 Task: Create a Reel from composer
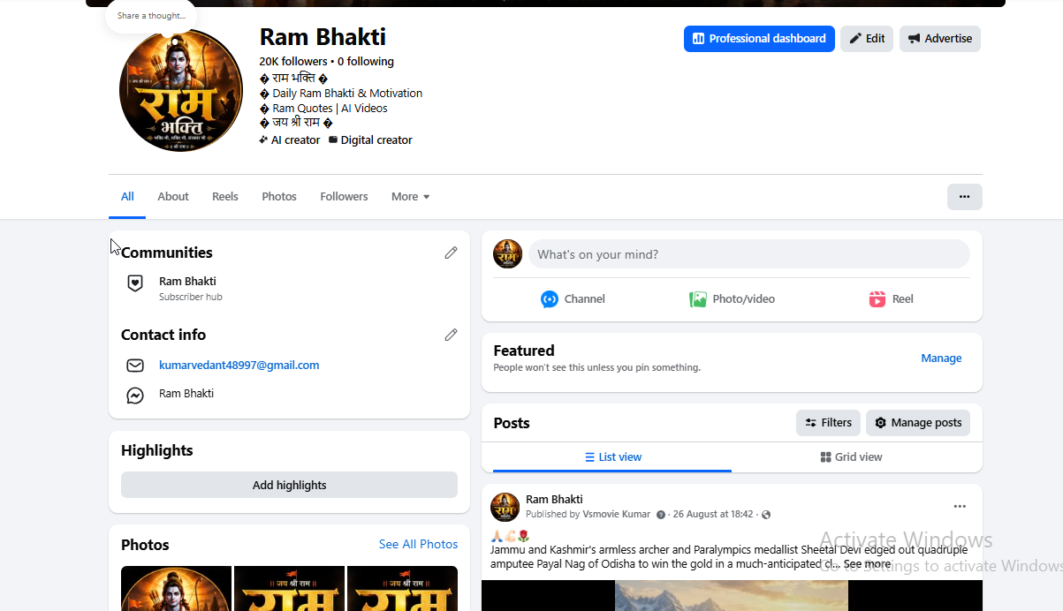pos(891,299)
